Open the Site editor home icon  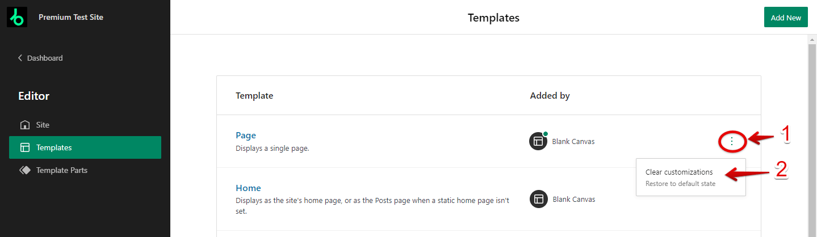[x=24, y=125]
